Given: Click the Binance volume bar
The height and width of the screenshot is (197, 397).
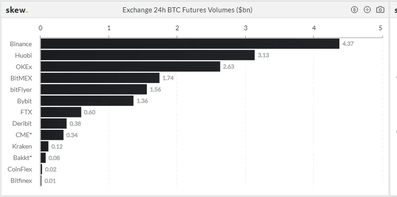Looking at the screenshot, I should tap(190, 44).
